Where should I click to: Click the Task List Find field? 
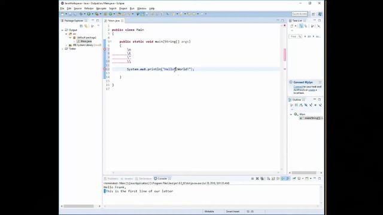point(296,36)
